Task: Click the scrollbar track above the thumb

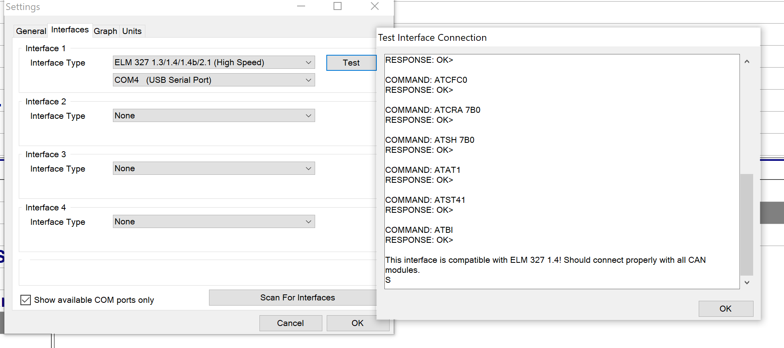Action: coord(747,121)
